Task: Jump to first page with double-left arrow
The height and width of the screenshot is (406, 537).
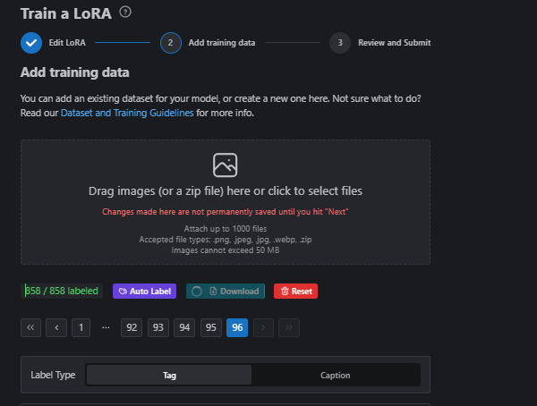Action: [30, 327]
